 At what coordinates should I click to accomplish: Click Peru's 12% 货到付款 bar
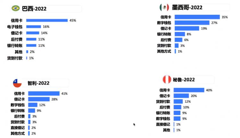pyautogui.click(x=178, y=101)
